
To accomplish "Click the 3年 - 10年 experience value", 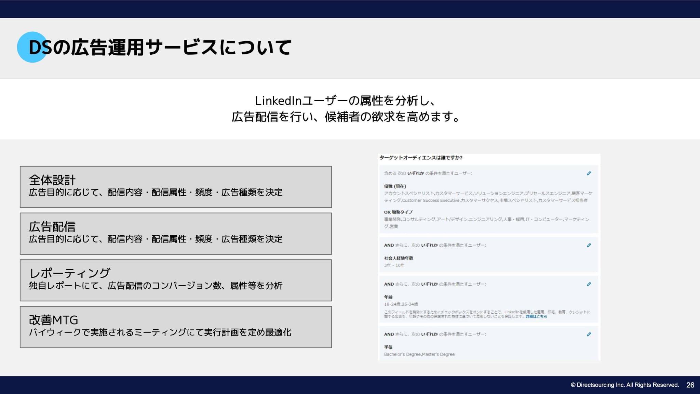I will click(394, 265).
